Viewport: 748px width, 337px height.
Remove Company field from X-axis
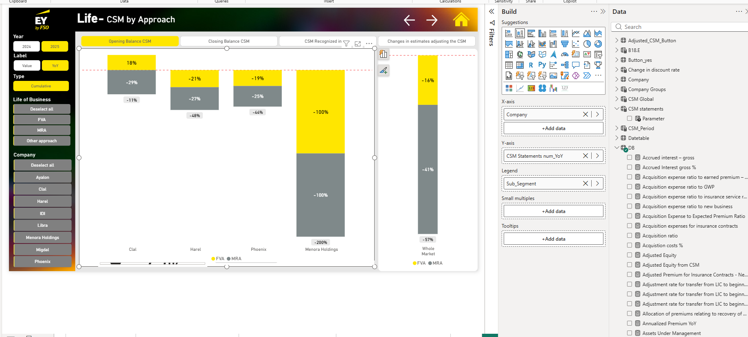[x=585, y=114]
